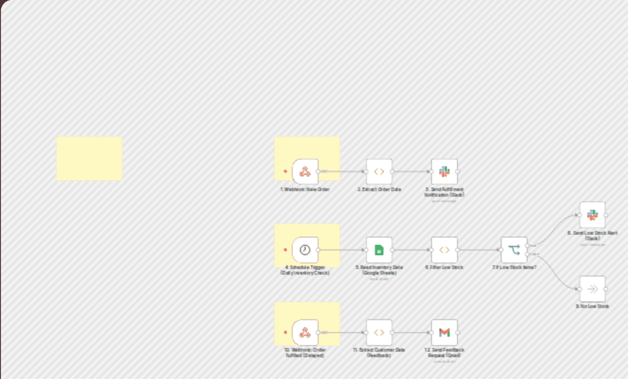Click the '7. If Low Stock Items?' label
Screen dimensions: 628x379
pos(514,267)
